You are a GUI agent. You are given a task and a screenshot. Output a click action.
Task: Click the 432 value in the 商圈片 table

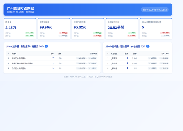pyautogui.click(x=60, y=68)
